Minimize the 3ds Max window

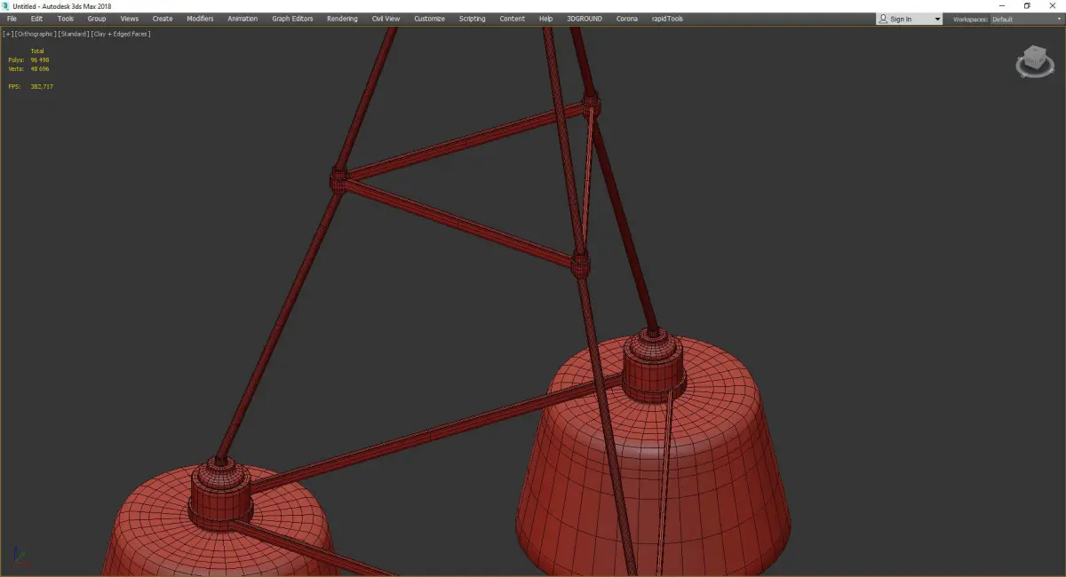pyautogui.click(x=1003, y=6)
